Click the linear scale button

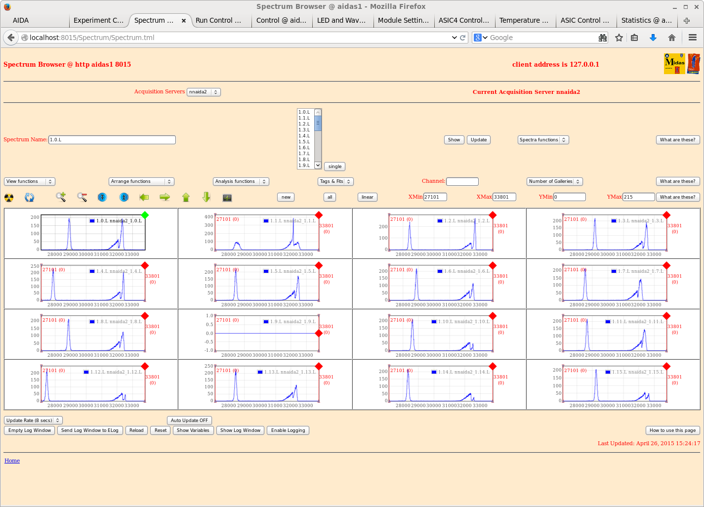point(368,197)
